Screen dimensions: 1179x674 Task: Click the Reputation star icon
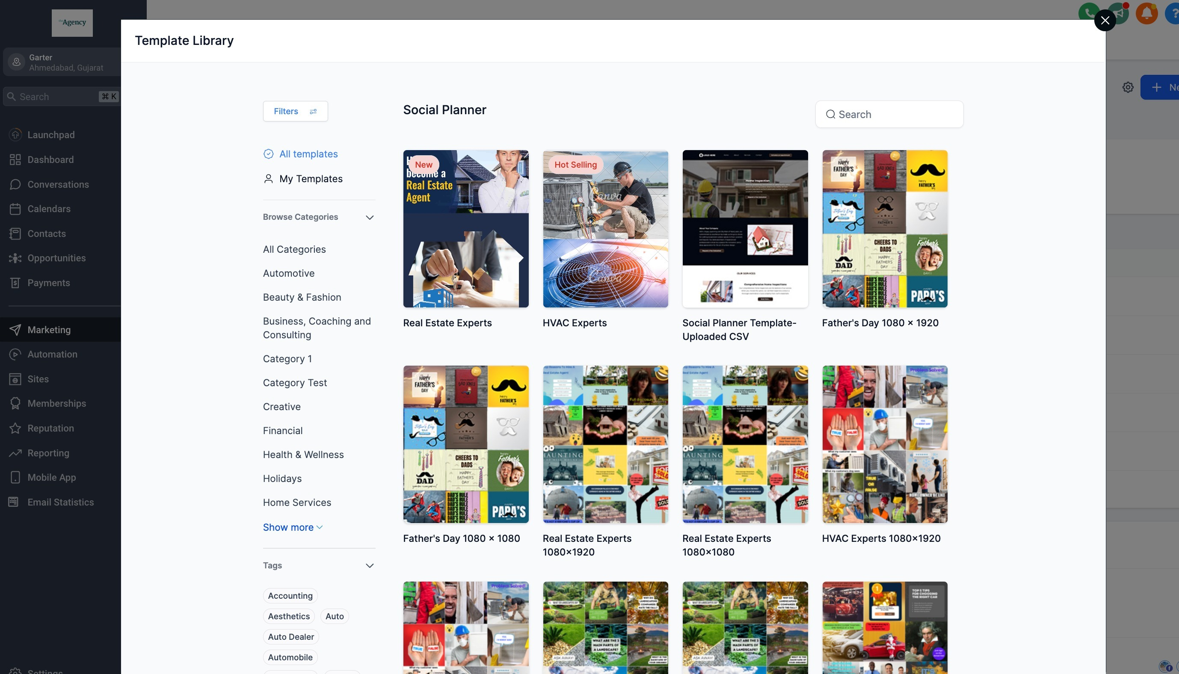(15, 428)
